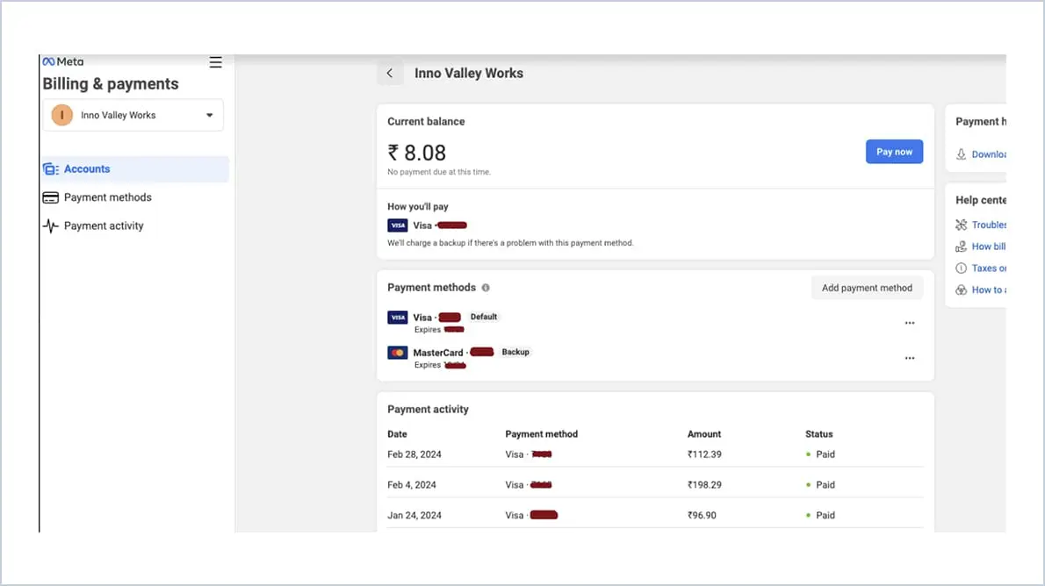
Task: Open the Taxes help link
Action: click(988, 268)
